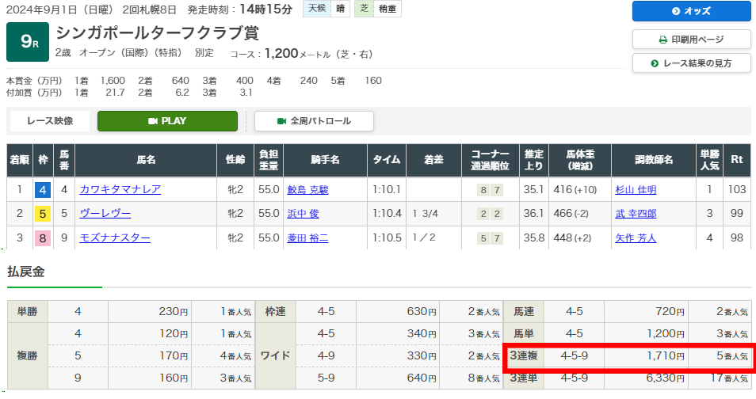
Task: Click the レース映像 label
Action: [50, 121]
